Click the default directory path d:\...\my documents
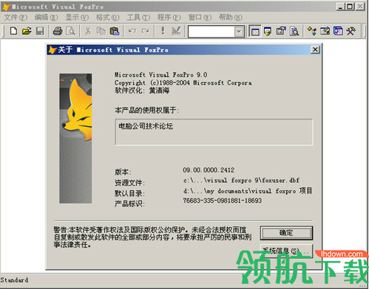The height and width of the screenshot is (289, 369). pos(248,191)
